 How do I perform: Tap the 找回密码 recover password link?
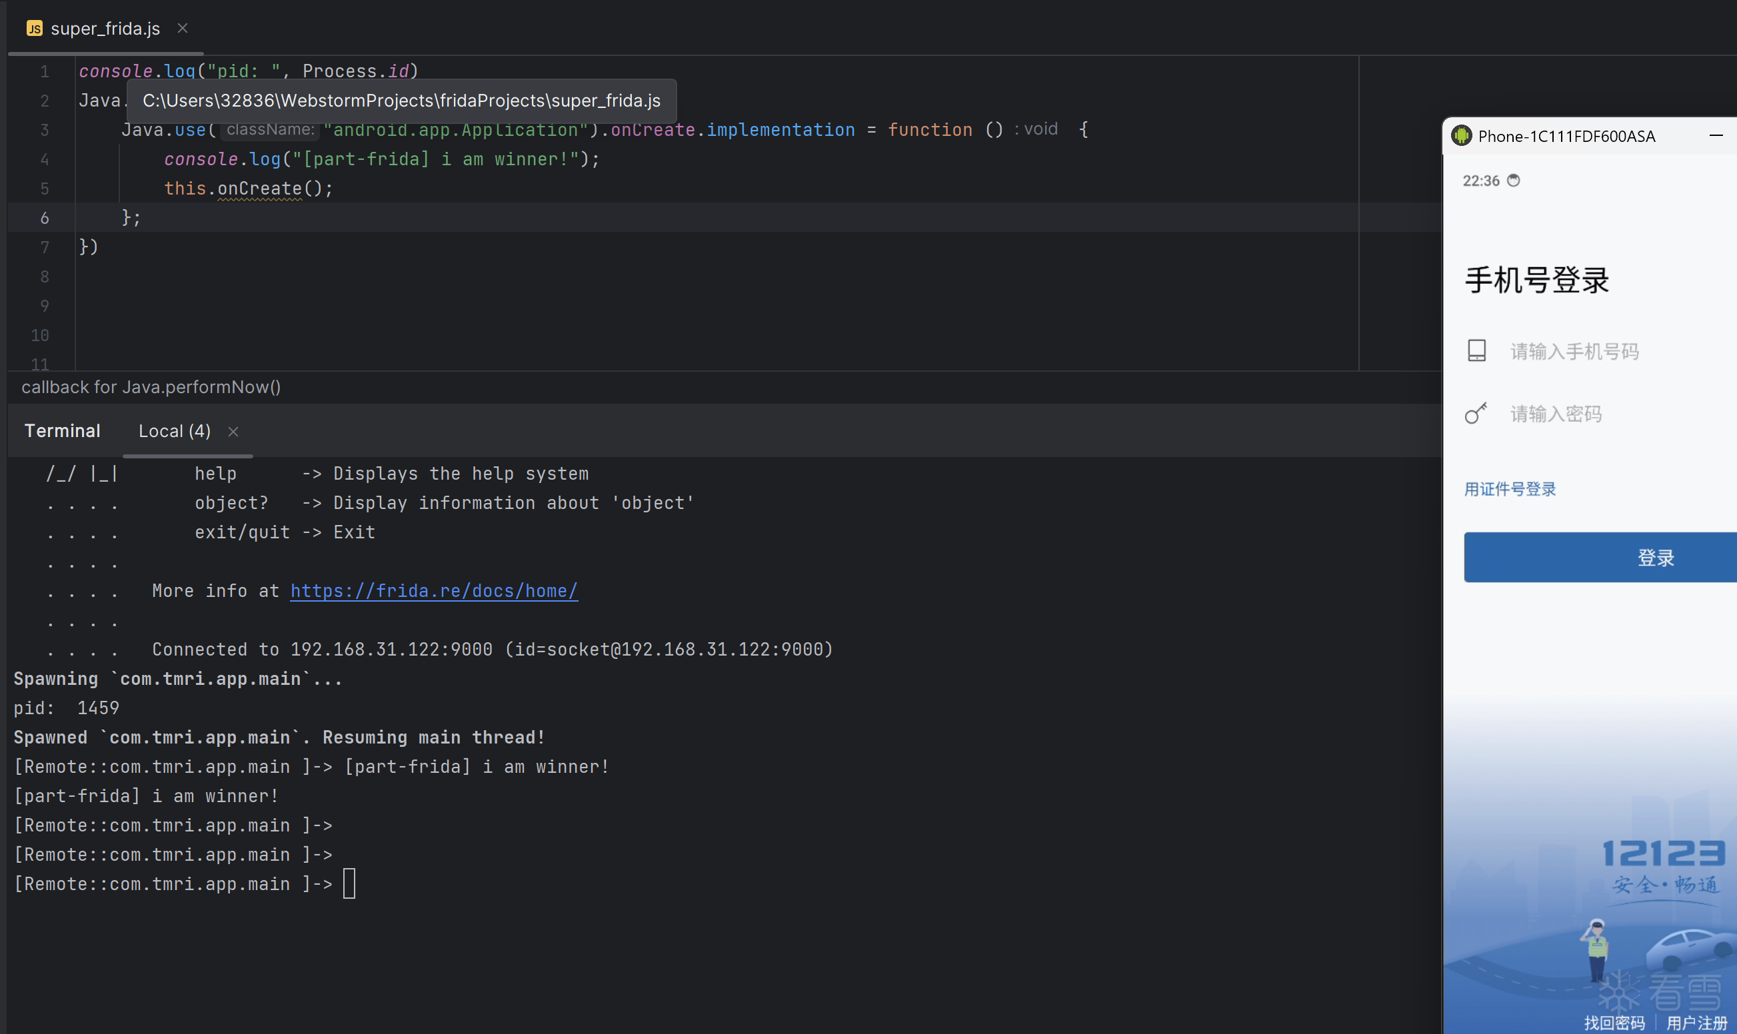(1614, 1022)
